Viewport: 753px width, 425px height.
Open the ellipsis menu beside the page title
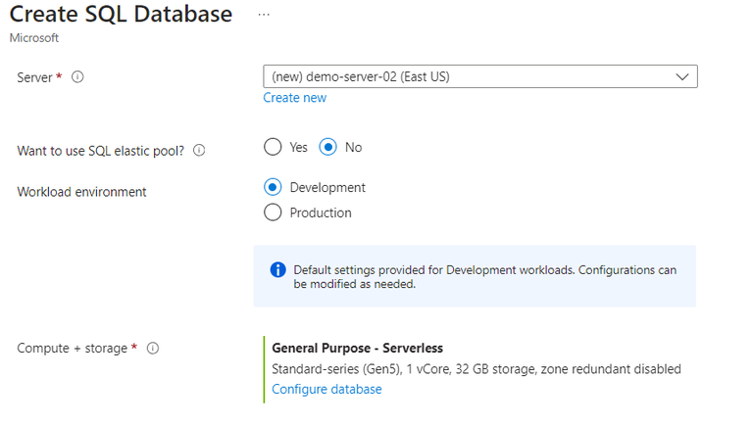coord(263,15)
